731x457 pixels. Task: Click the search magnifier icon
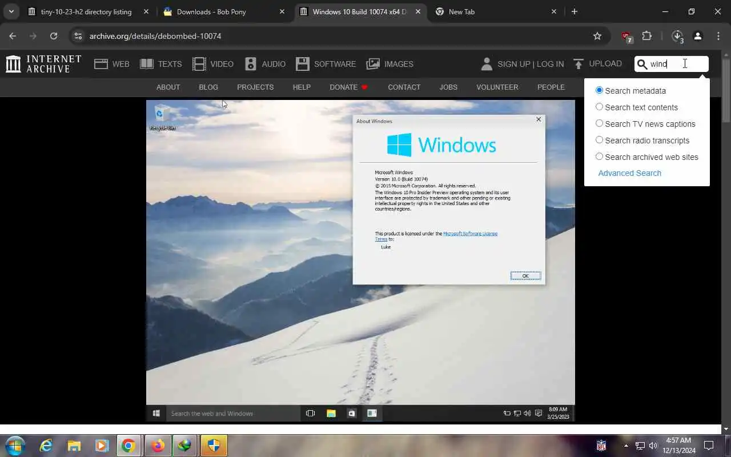coord(642,64)
